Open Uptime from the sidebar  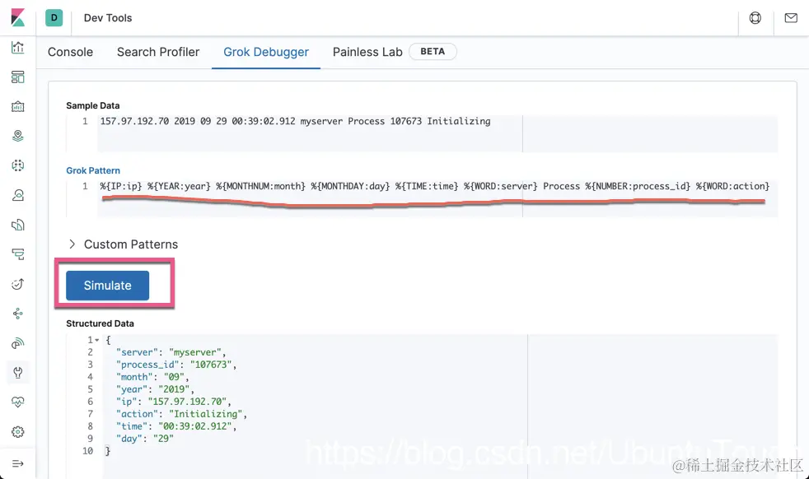pos(17,284)
